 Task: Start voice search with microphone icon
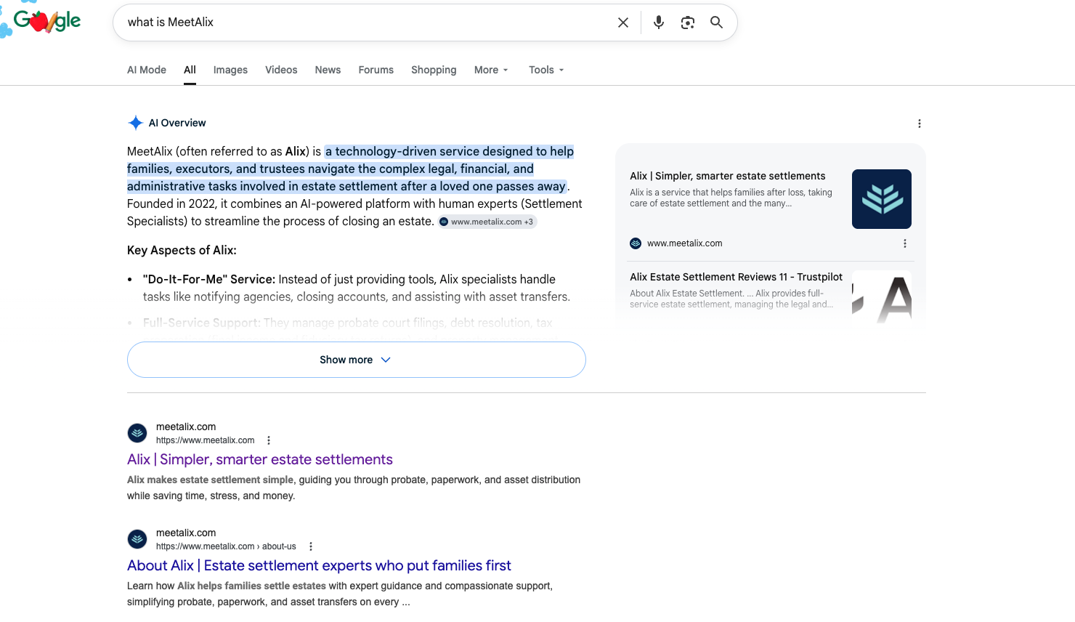[659, 23]
